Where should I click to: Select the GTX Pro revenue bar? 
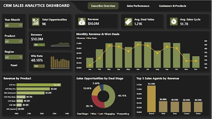(39, 85)
